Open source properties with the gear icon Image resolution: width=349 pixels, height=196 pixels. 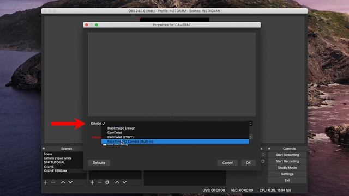tap(107, 182)
